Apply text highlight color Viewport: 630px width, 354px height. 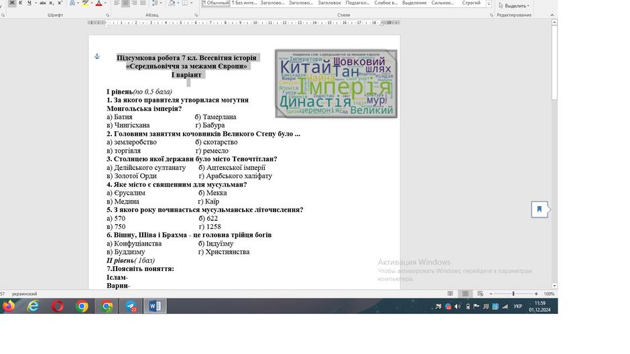pos(84,3)
